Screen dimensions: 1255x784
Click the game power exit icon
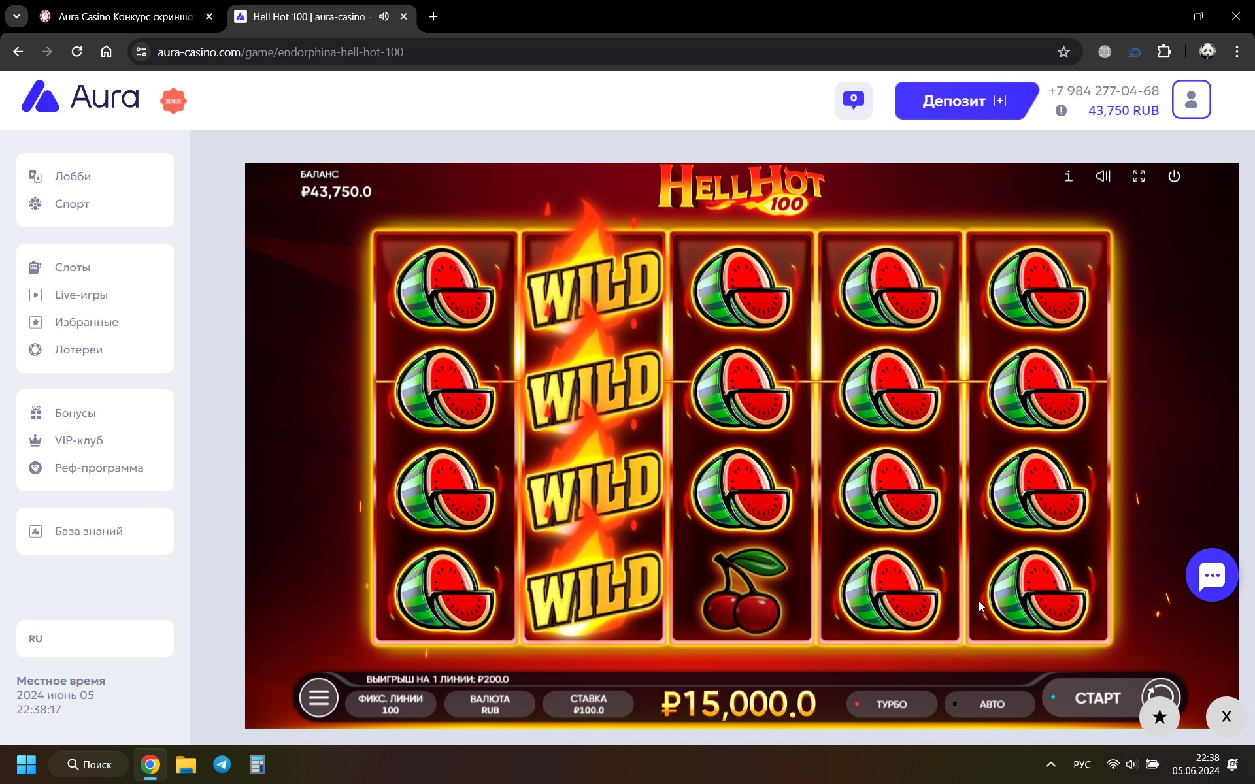[1174, 176]
